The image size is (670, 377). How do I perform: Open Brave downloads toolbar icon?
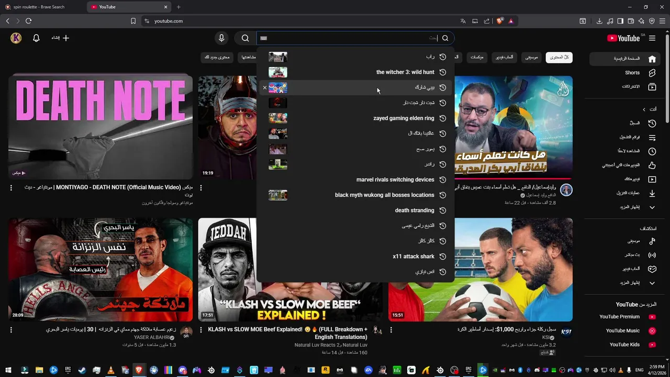point(599,21)
